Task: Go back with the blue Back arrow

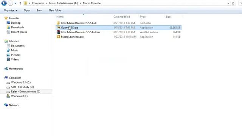Action: (x=4, y=3)
